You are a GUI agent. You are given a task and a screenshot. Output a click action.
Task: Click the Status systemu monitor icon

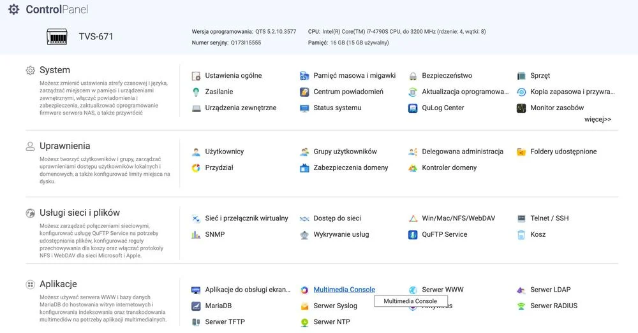pos(304,108)
